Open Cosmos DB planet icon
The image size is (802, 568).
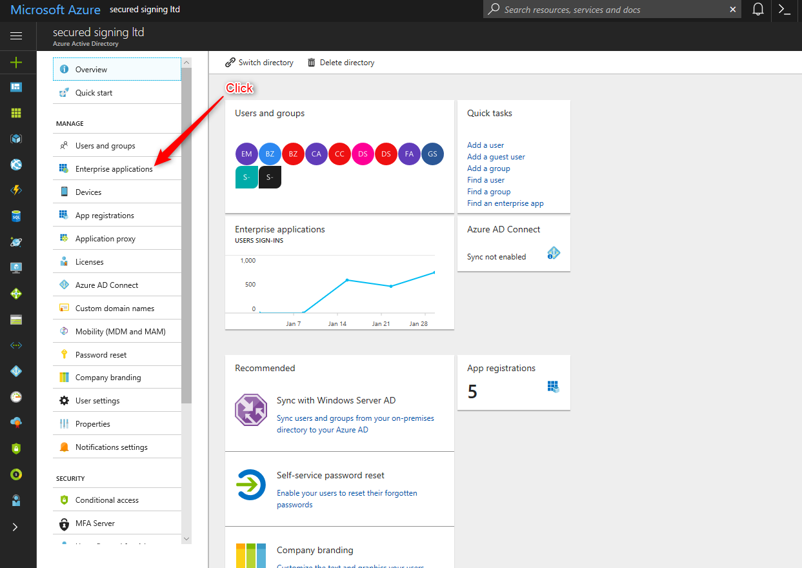(16, 242)
